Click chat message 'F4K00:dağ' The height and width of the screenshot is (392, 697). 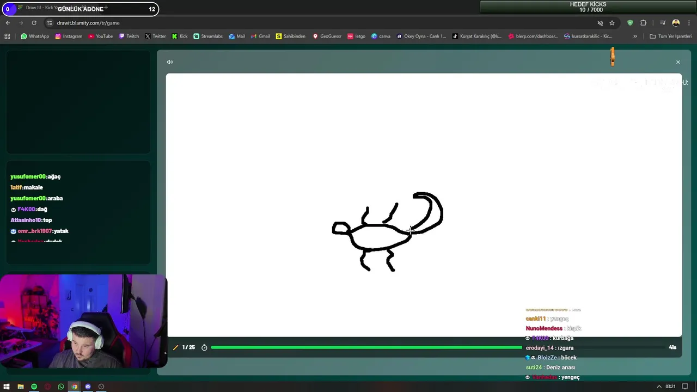click(29, 209)
